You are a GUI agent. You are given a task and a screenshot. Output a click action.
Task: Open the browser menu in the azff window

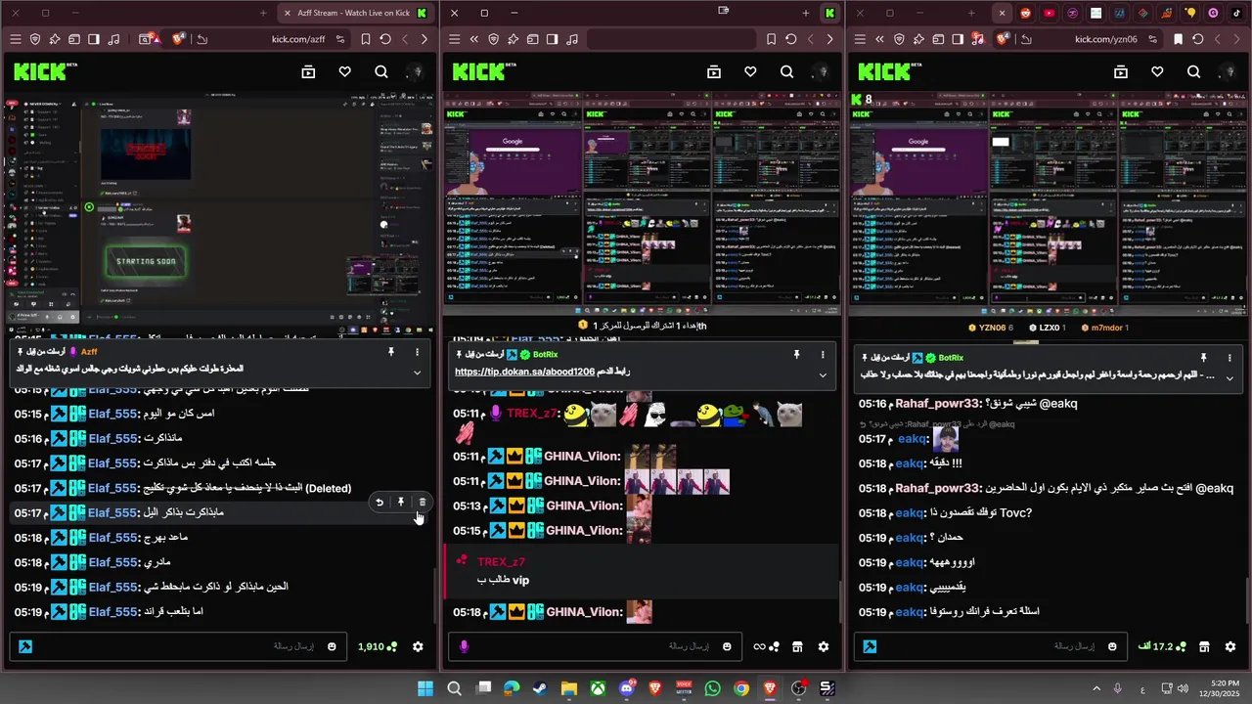[15, 39]
